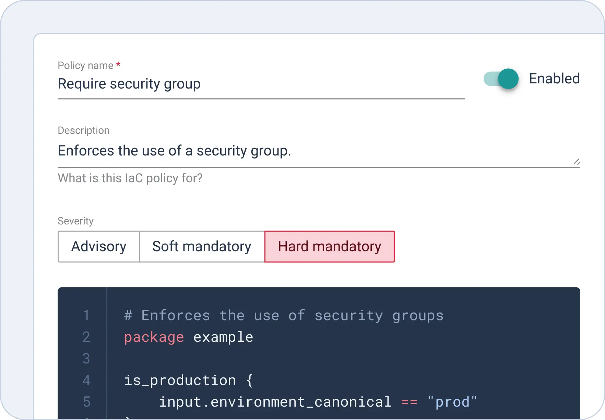Toggle the Enabled switch off
This screenshot has width=605, height=420.
502,79
